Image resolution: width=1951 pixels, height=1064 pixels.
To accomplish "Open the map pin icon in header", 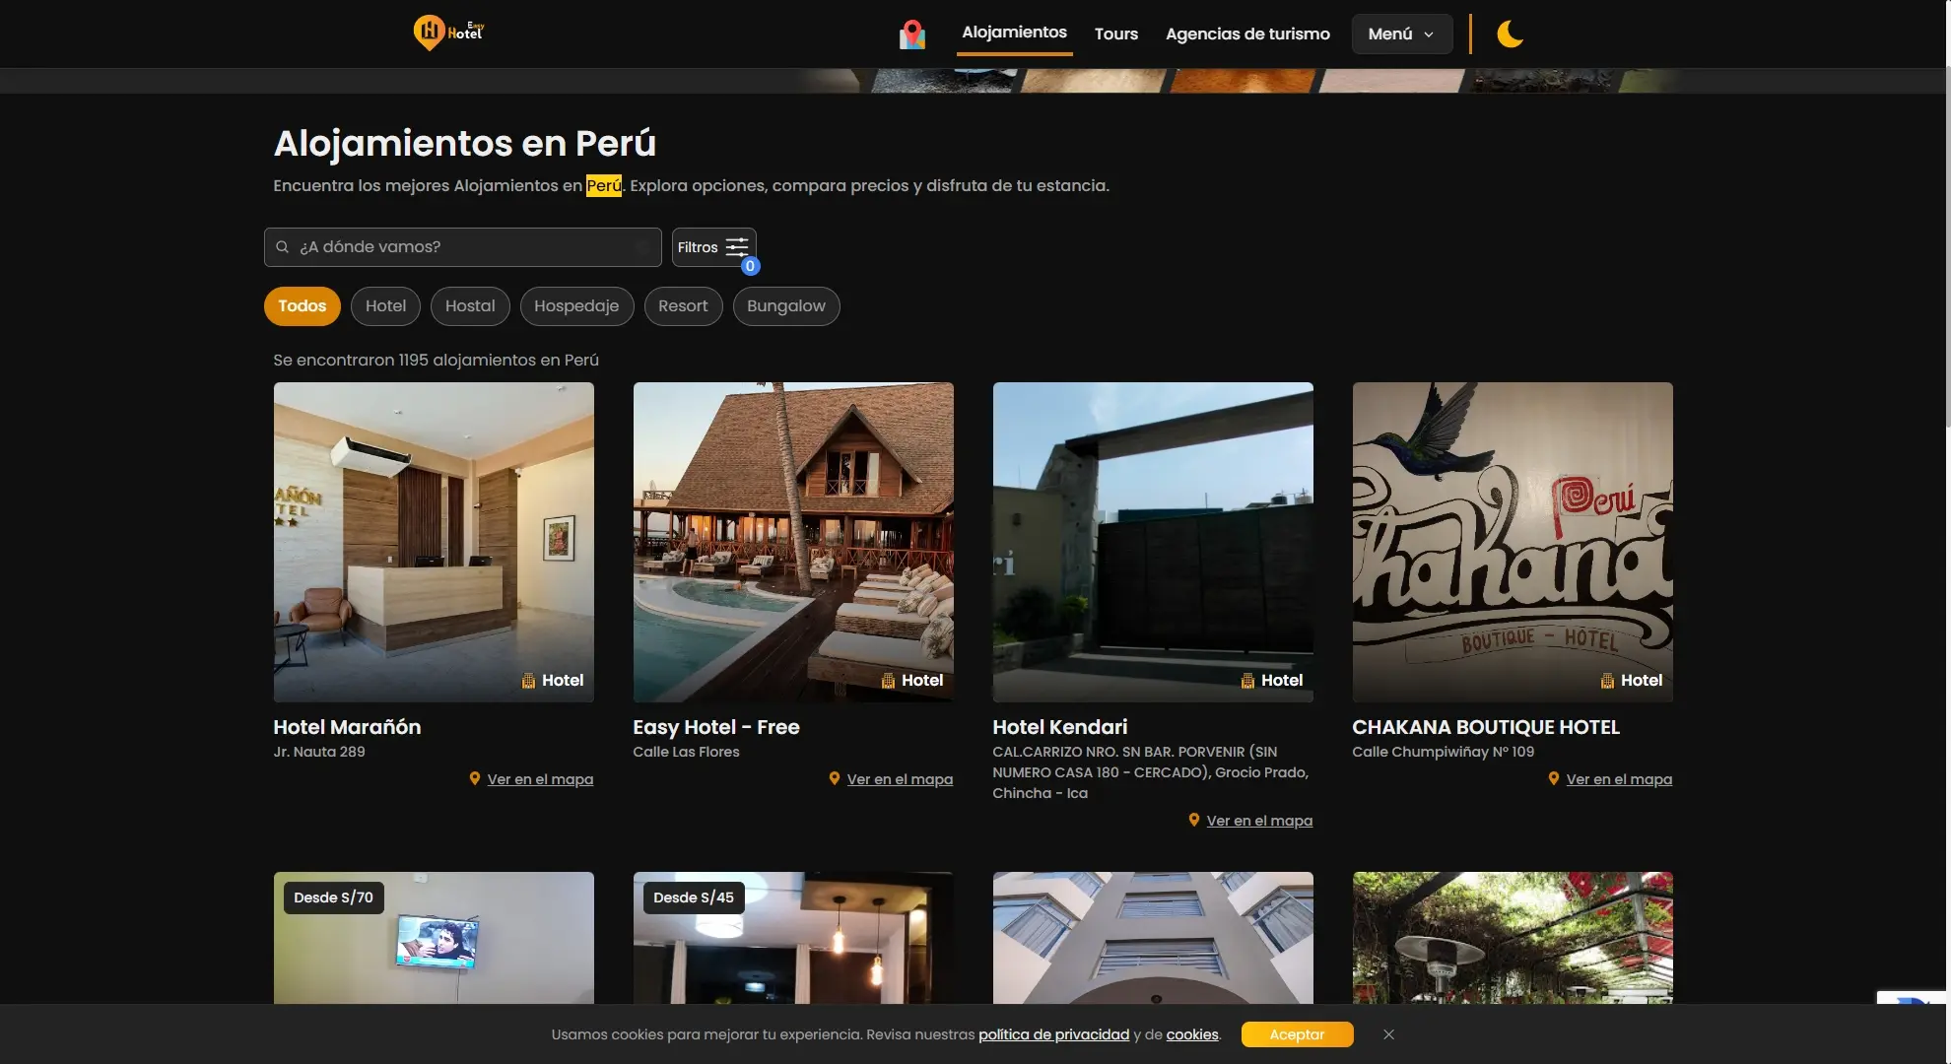I will (x=912, y=34).
